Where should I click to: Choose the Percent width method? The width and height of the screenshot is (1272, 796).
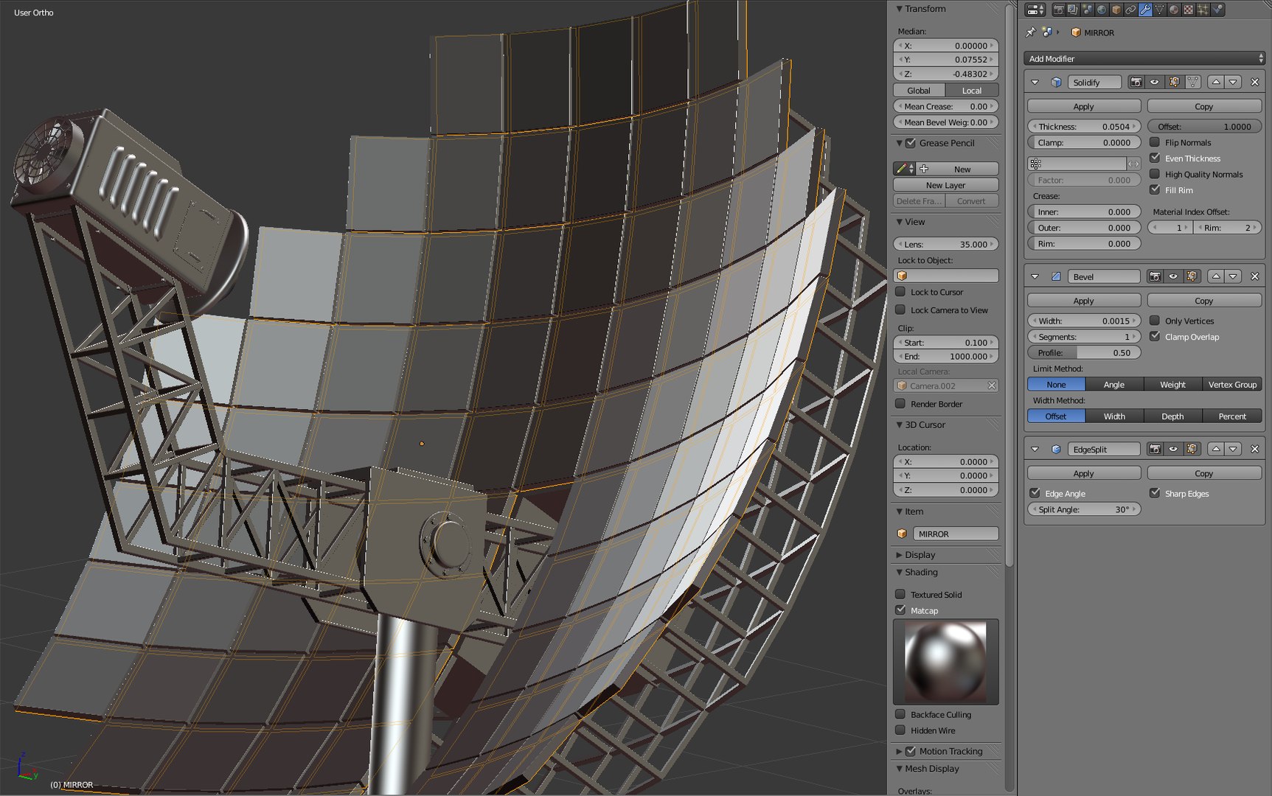1232,416
